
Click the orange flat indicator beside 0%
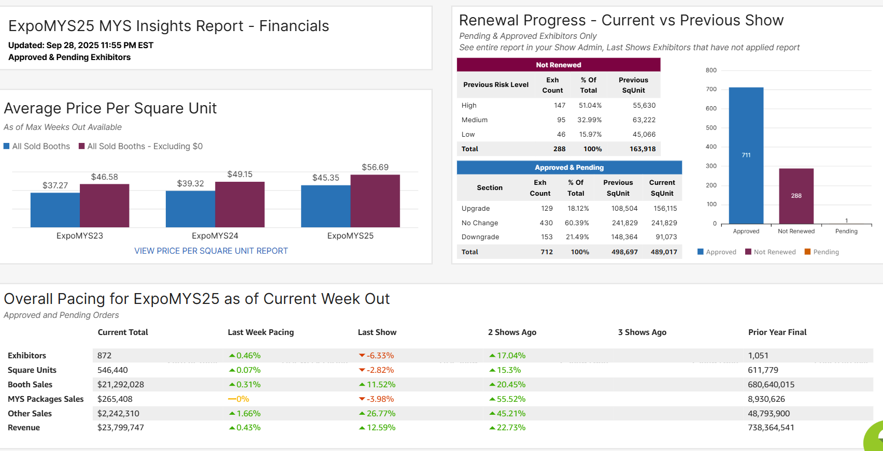point(232,399)
